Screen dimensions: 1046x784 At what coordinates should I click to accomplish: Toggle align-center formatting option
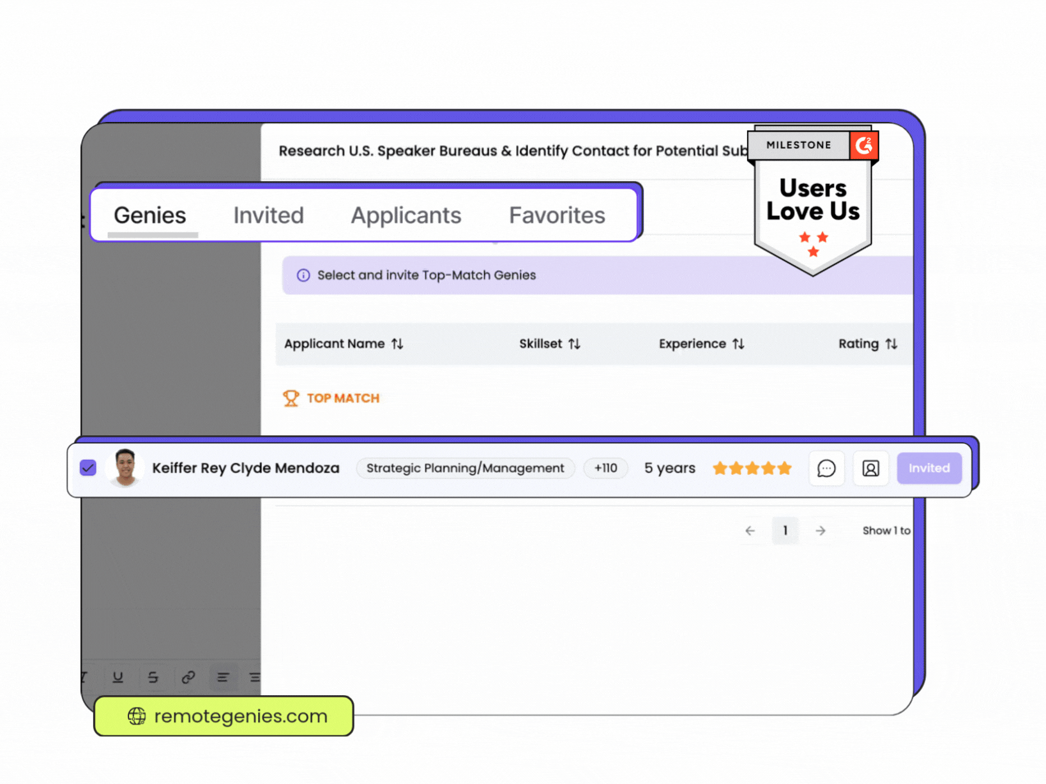pos(255,677)
